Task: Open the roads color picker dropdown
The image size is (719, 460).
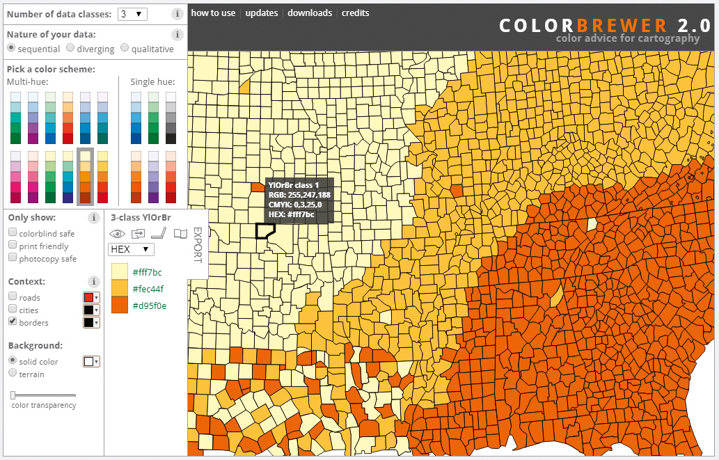Action: tap(91, 297)
